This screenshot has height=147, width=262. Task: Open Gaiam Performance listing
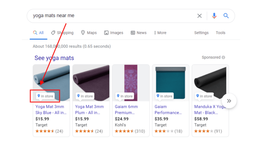pos(168,109)
